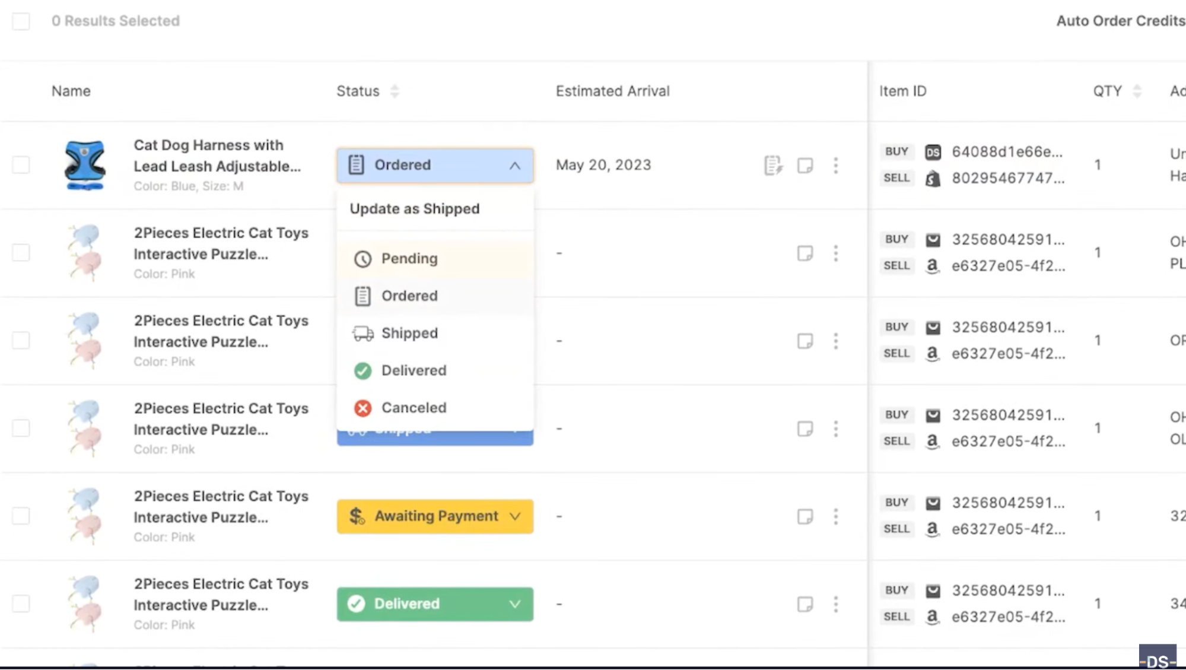The width and height of the screenshot is (1186, 670).
Task: Click Amazon icon in Delivered row
Action: (933, 617)
